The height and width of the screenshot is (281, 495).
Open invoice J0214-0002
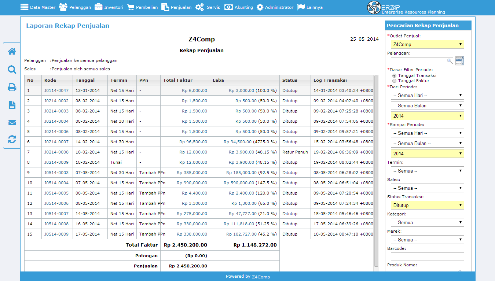tap(56, 101)
